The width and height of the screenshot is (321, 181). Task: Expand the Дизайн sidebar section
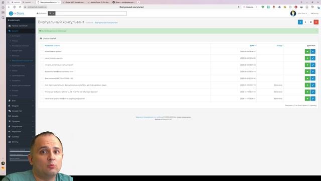[21, 116]
